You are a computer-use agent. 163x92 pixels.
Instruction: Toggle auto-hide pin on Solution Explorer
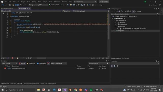point(156,9)
